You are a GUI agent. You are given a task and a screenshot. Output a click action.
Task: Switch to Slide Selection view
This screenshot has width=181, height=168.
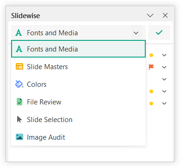[78, 120]
